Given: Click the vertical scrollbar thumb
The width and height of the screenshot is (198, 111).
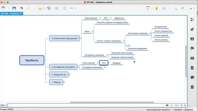Looking at the screenshot, I should [186, 61].
